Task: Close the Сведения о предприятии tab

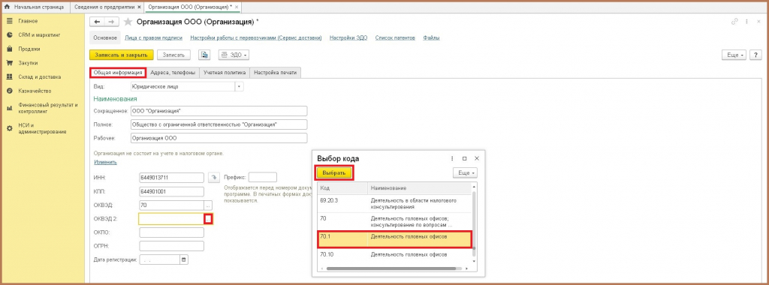Action: (139, 7)
